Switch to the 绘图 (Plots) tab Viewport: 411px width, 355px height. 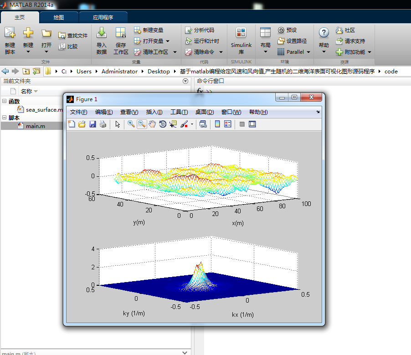point(59,17)
